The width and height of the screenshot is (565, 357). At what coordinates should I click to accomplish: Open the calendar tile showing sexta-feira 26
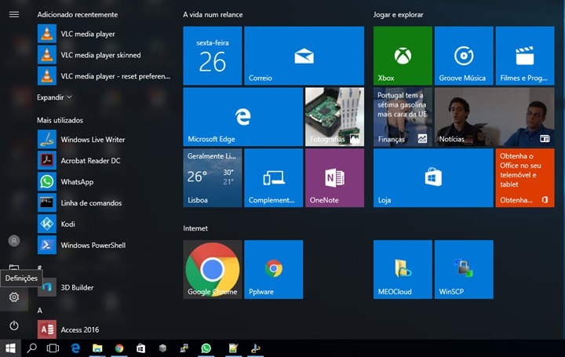point(212,55)
